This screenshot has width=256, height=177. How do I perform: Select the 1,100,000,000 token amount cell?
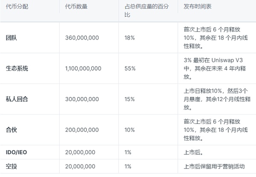point(84,68)
